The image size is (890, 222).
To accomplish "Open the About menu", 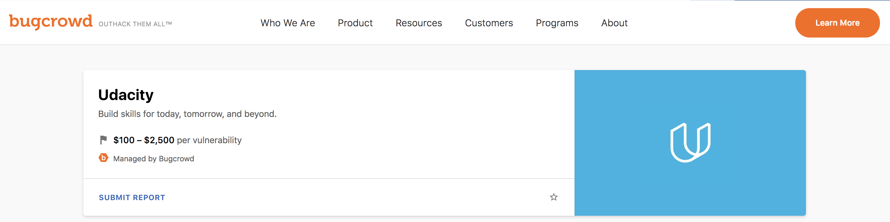I will pos(614,23).
